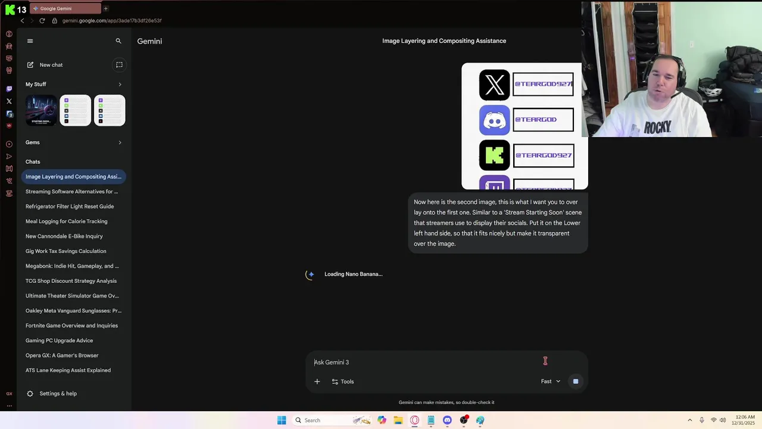Open the Google Gemini browser tab
762x429 pixels.
coord(67,8)
